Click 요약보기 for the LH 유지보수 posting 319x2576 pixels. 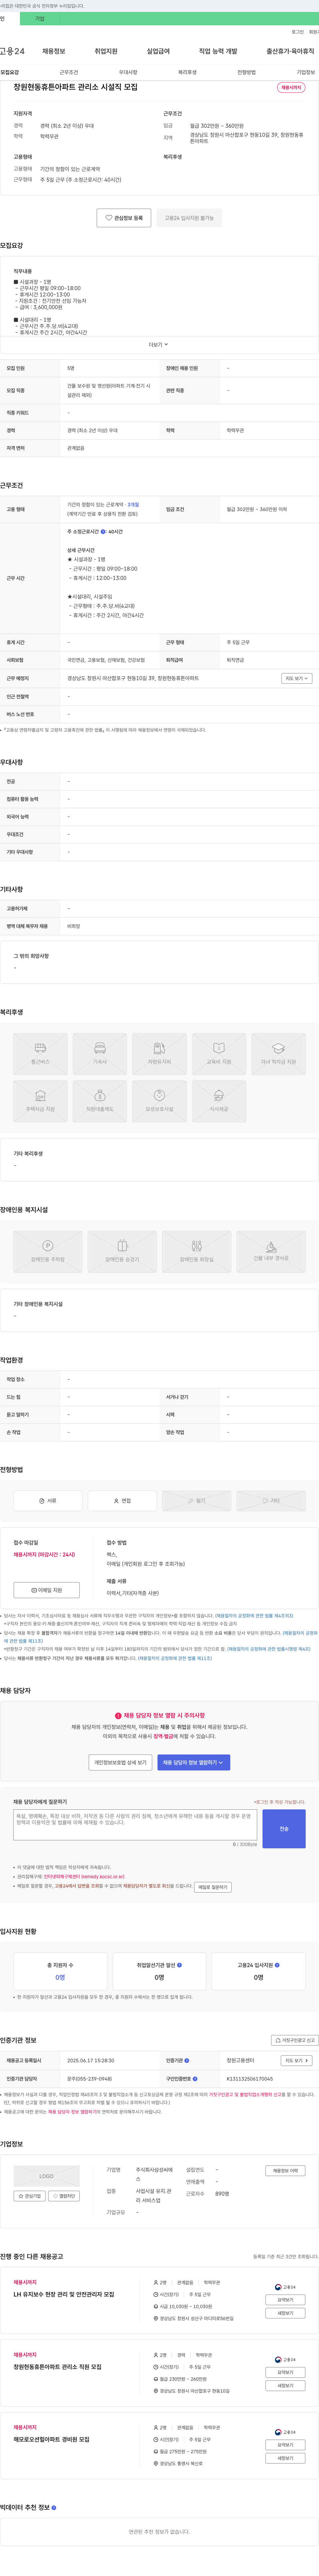[286, 2300]
